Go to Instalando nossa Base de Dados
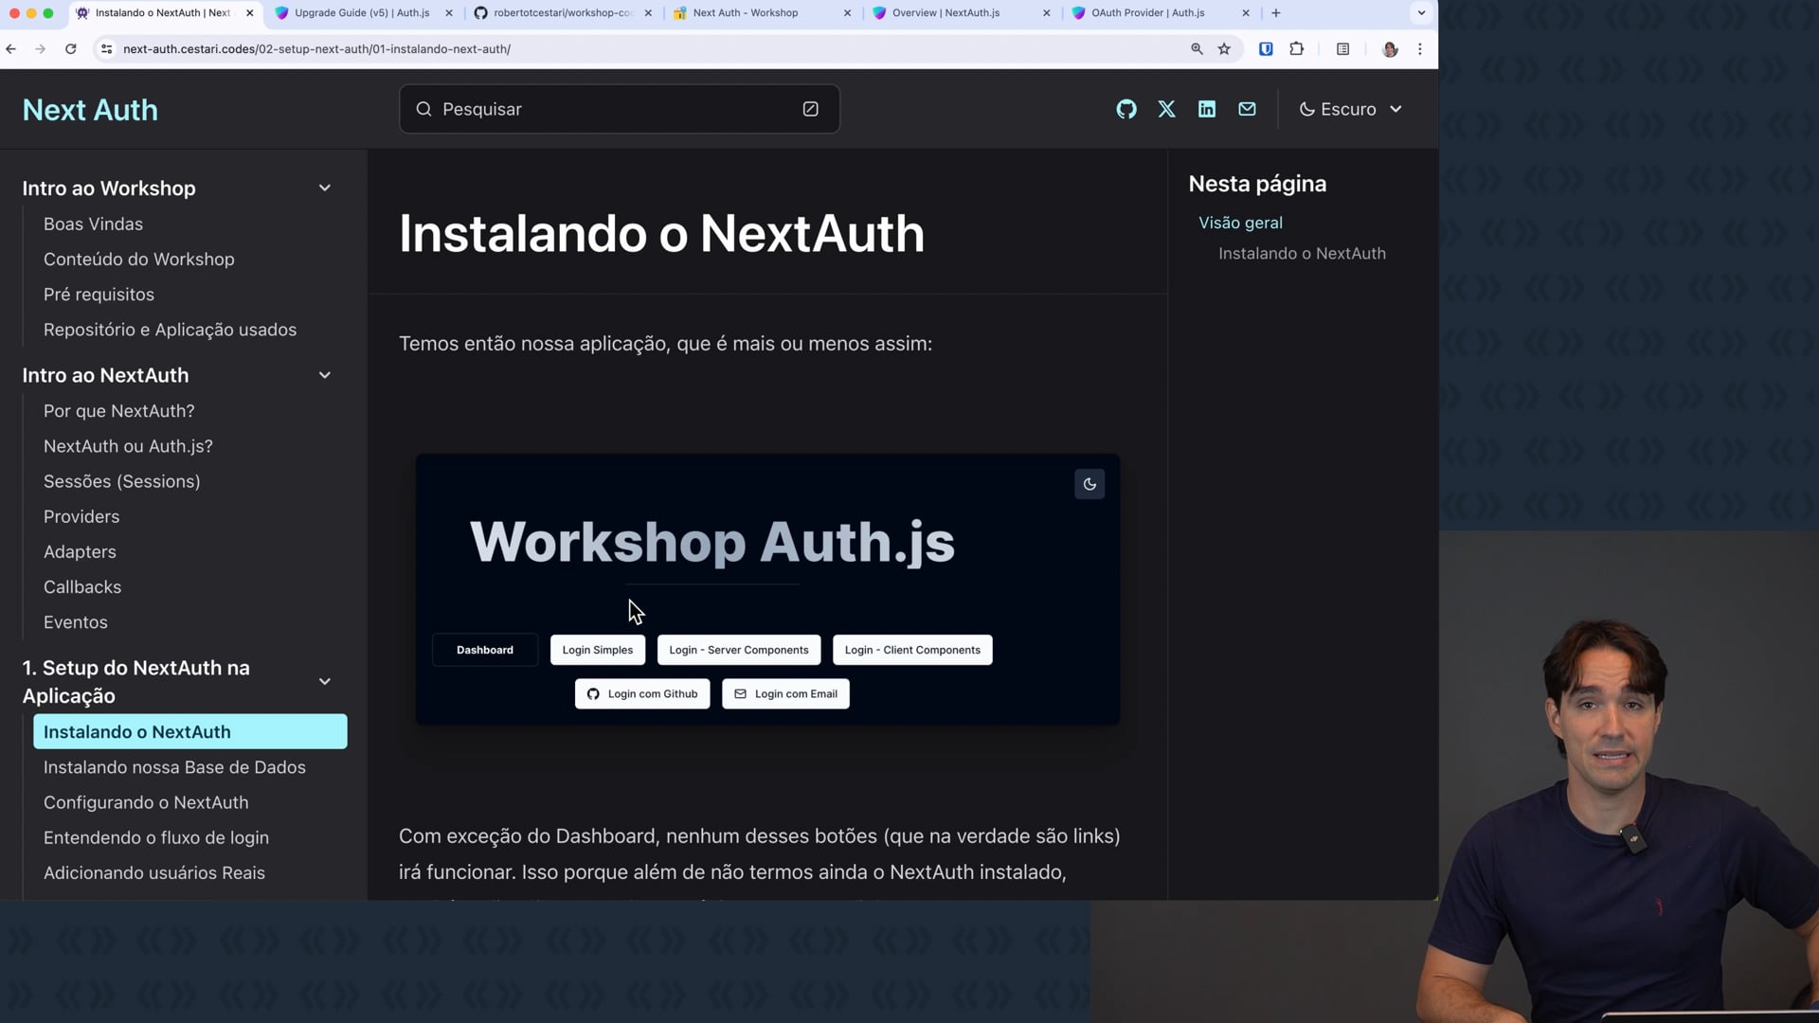 pyautogui.click(x=174, y=767)
